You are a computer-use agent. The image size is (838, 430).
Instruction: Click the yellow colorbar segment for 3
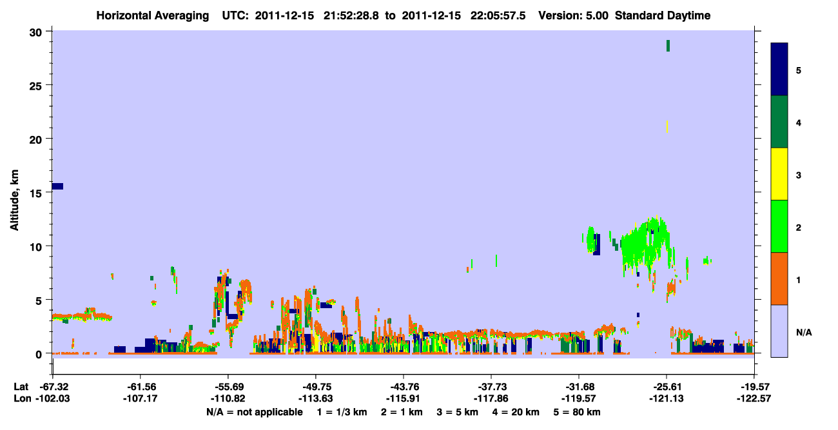tap(779, 174)
